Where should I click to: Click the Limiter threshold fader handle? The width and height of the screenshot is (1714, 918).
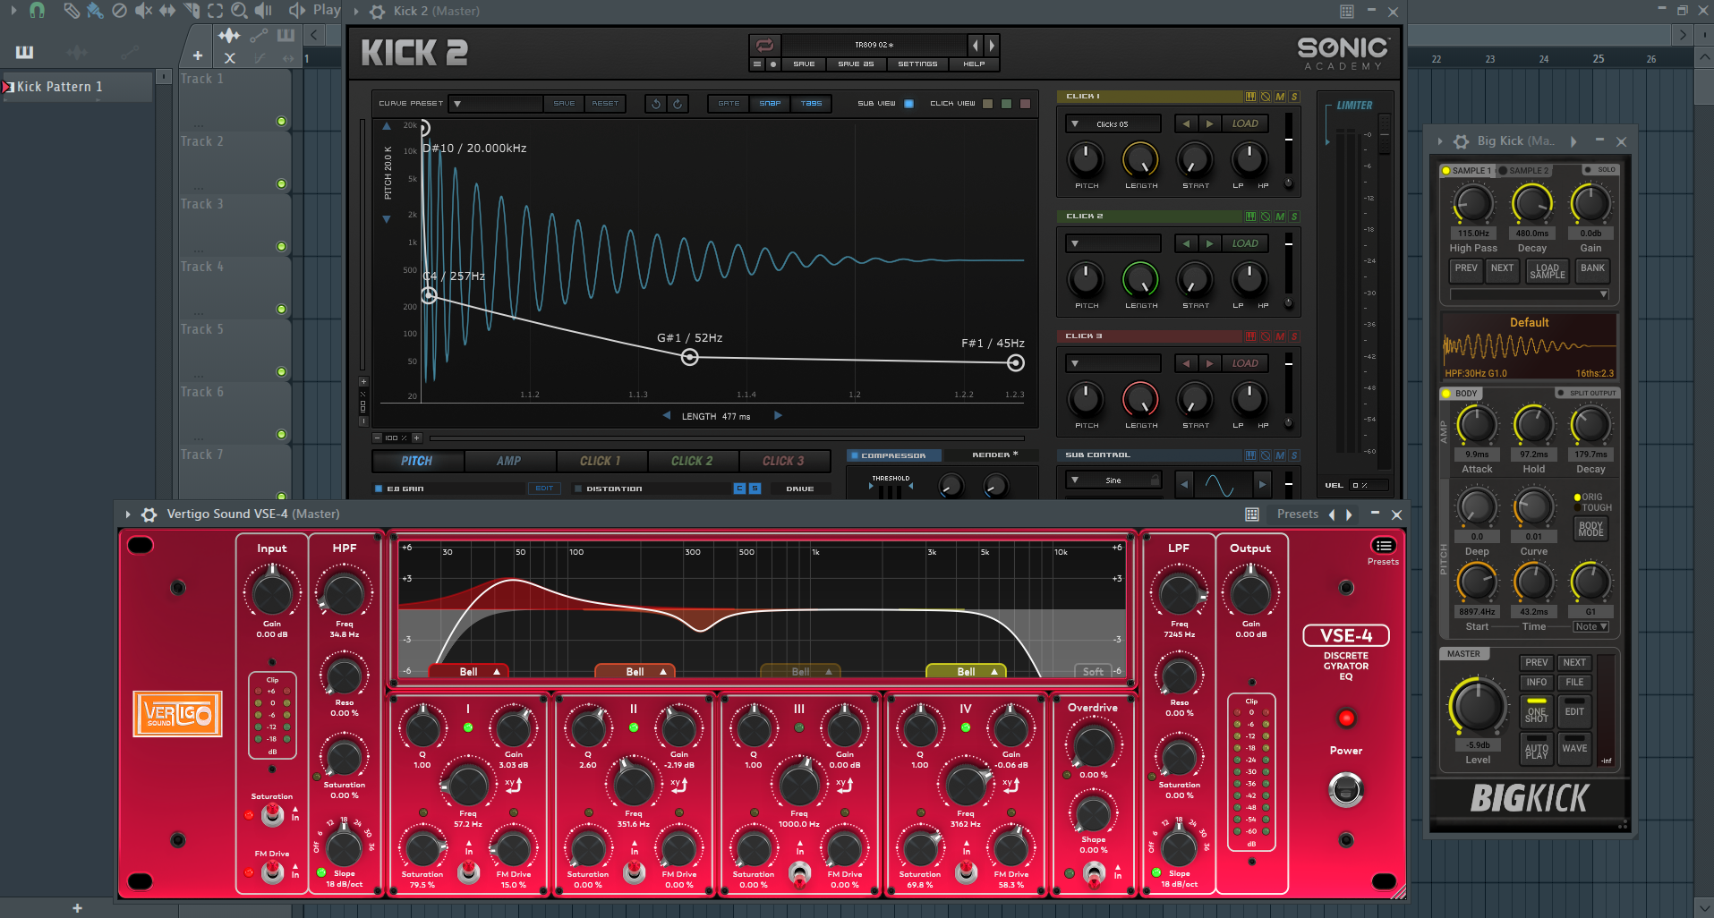[1385, 135]
